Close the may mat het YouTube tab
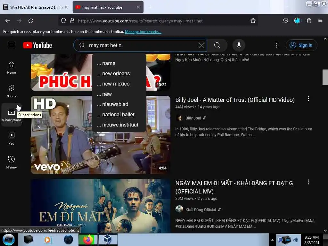The height and width of the screenshot is (246, 328). click(138, 7)
